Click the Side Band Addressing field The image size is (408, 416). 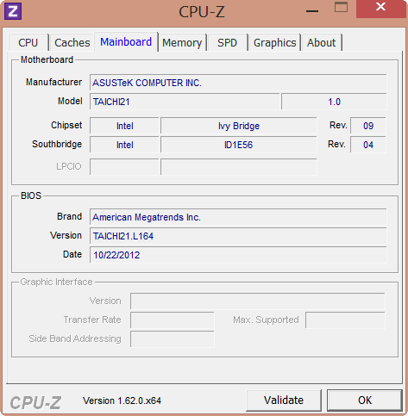tap(173, 338)
